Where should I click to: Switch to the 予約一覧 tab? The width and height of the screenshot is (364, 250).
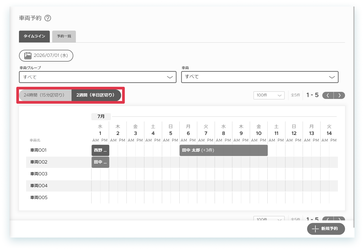pos(64,36)
